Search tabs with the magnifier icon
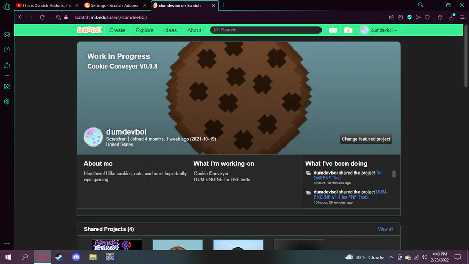 click(x=421, y=5)
